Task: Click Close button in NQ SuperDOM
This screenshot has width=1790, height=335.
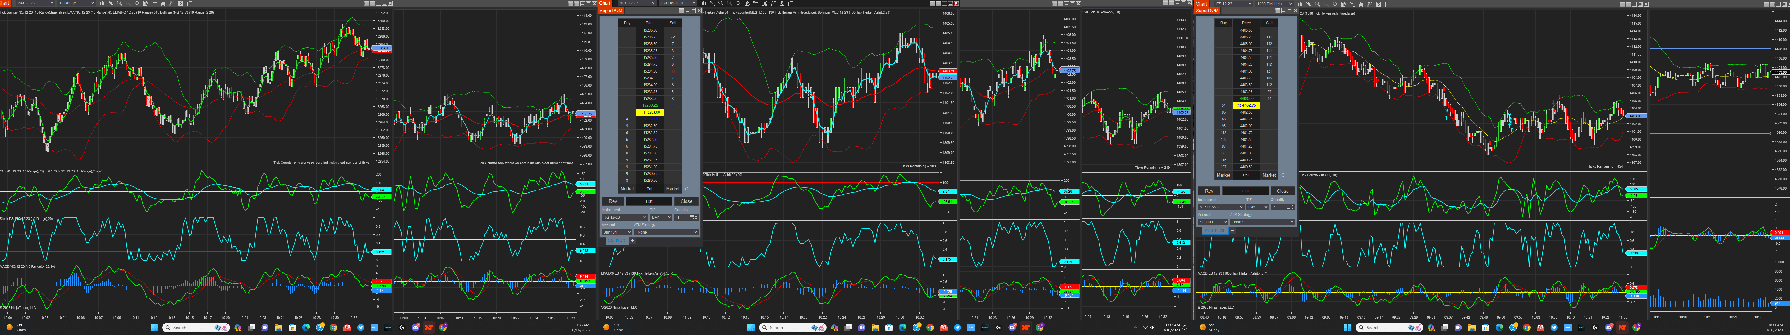Action: 686,201
